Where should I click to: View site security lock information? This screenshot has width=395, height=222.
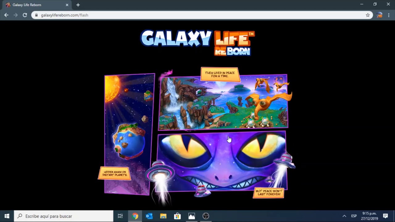(x=36, y=15)
